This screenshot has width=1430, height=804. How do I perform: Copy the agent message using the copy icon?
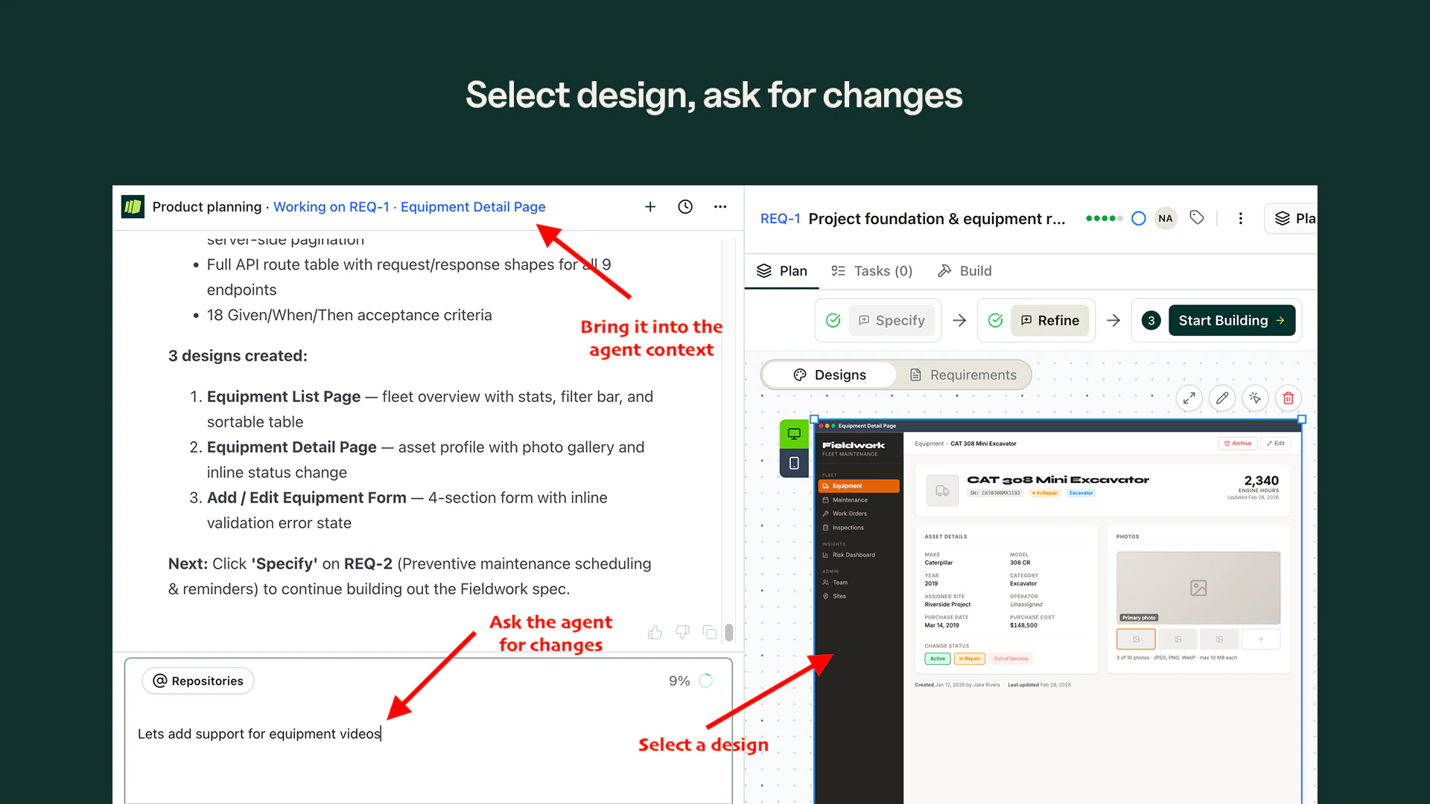click(709, 632)
